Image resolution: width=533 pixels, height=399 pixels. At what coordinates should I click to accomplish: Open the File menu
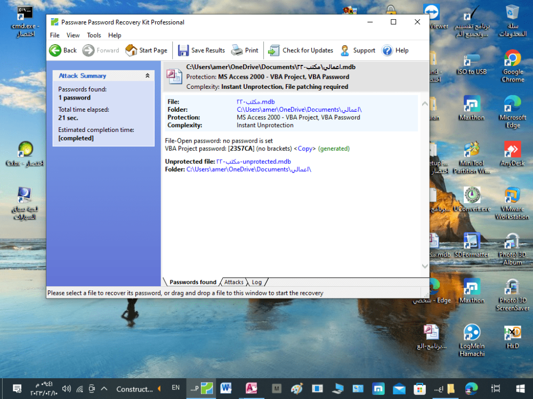click(54, 35)
